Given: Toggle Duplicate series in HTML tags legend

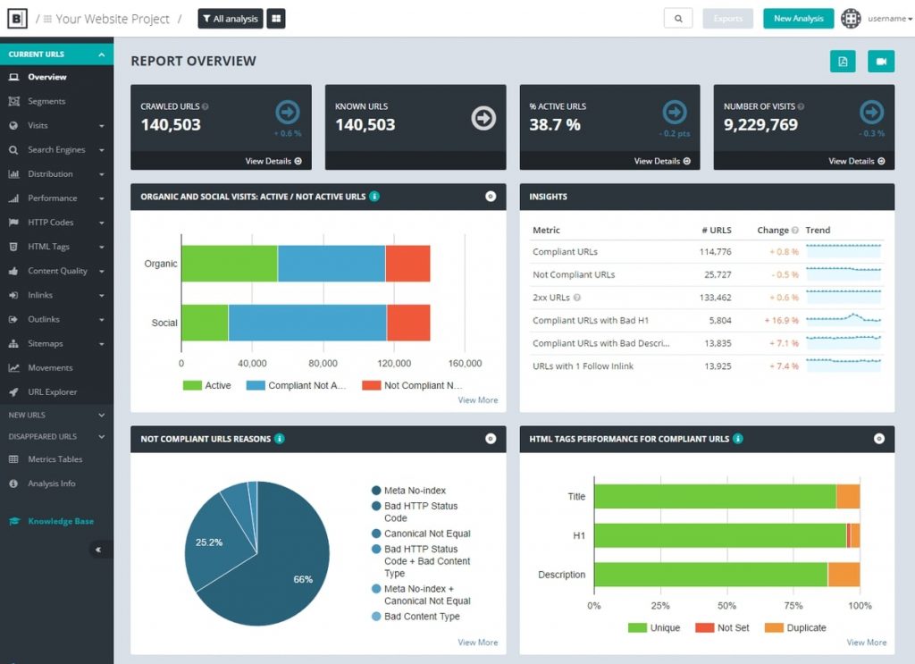Looking at the screenshot, I should click(795, 628).
